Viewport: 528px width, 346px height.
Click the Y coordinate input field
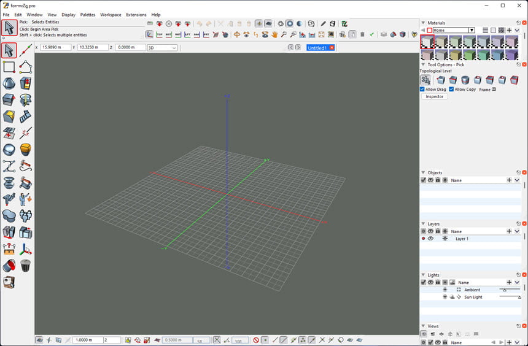pyautogui.click(x=93, y=47)
